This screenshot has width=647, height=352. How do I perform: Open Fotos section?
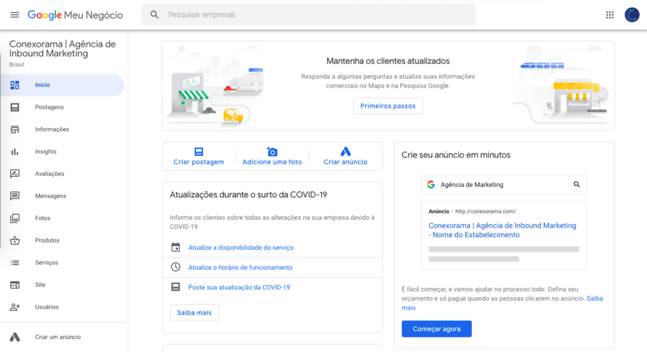pyautogui.click(x=42, y=218)
